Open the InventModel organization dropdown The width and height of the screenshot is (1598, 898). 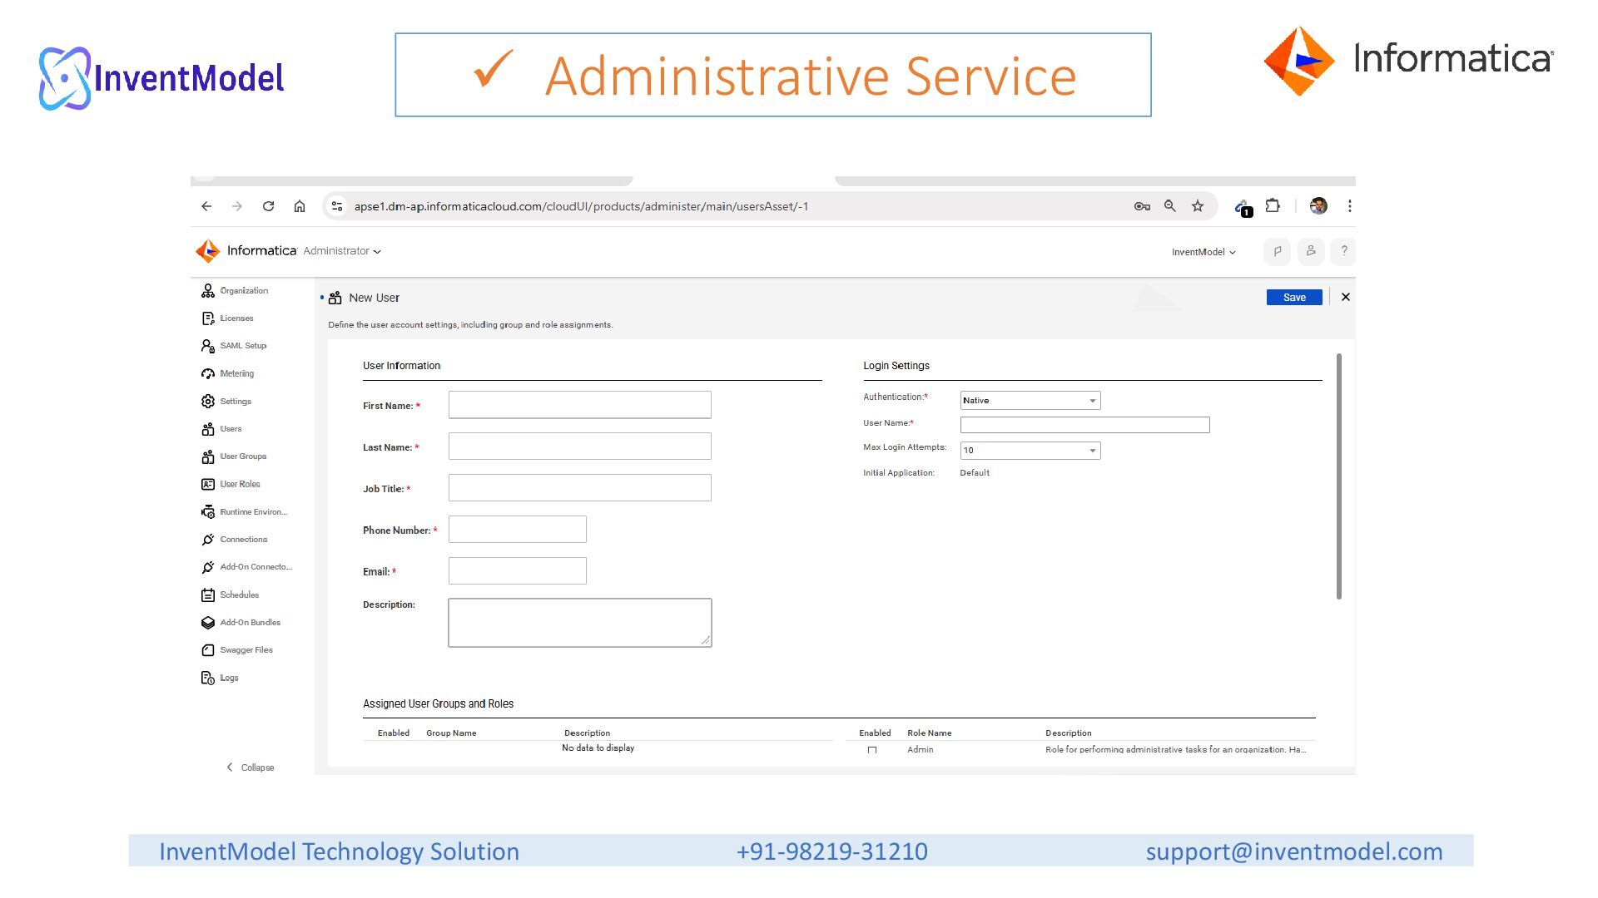(x=1203, y=252)
